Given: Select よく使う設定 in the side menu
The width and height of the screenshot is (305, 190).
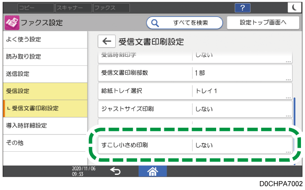Looking at the screenshot, I should pos(45,40).
